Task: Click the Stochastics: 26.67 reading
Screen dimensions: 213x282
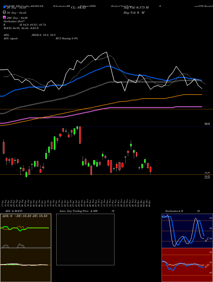Action: click(x=14, y=21)
